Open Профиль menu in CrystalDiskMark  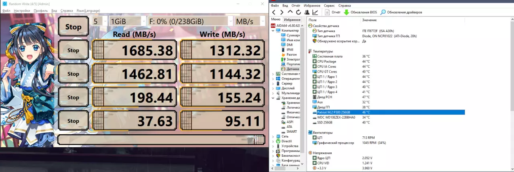coord(41,11)
